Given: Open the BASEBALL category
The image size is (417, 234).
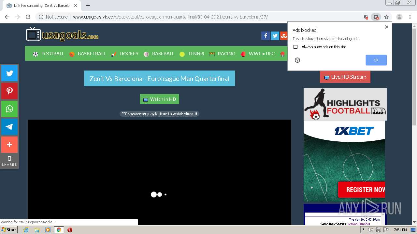Looking at the screenshot, I should (x=159, y=54).
